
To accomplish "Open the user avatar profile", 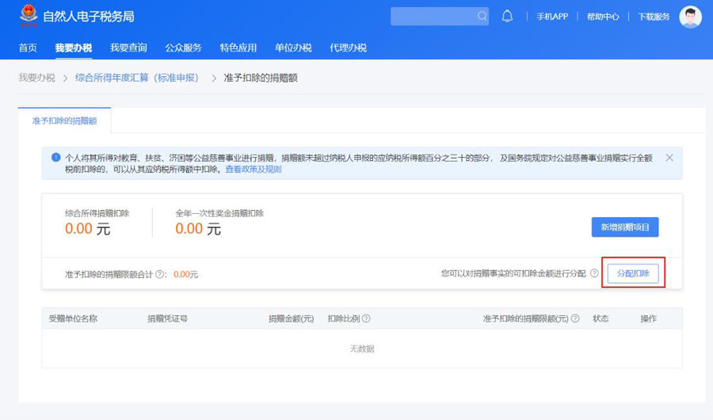I will [690, 17].
